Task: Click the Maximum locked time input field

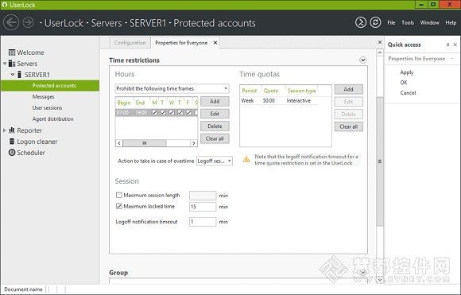Action: pos(203,207)
